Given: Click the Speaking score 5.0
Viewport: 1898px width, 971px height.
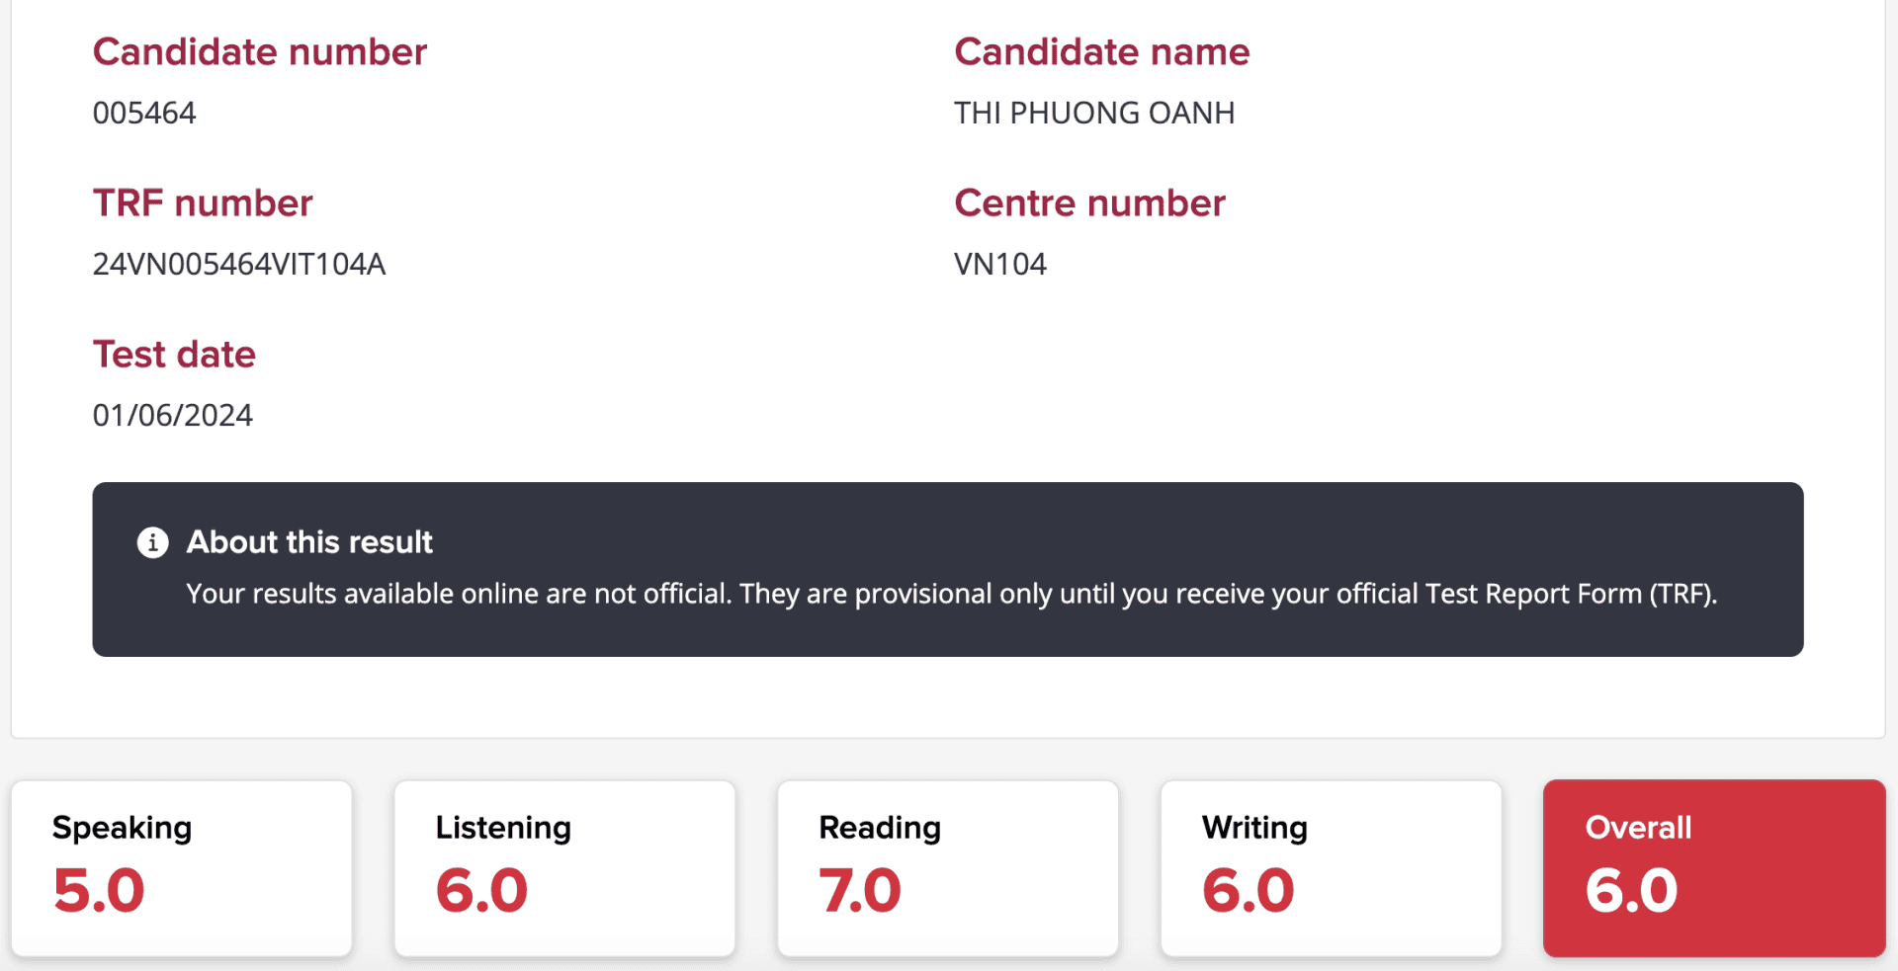Looking at the screenshot, I should [99, 890].
